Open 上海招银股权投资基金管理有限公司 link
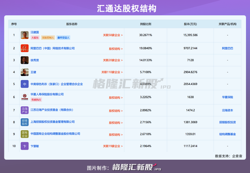This screenshot has height=173, width=250. [52, 122]
